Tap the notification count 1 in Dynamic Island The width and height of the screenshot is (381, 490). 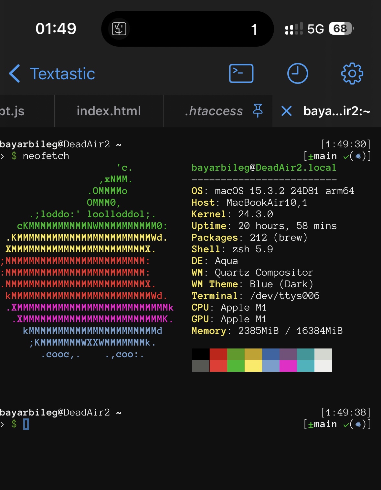coord(254,28)
